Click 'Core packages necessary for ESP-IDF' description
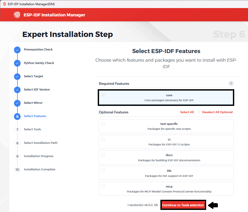This screenshot has width=248, height=212. pyautogui.click(x=169, y=100)
